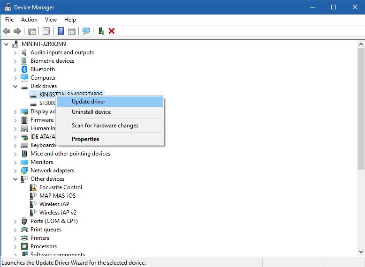The height and width of the screenshot is (267, 365).
Task: Open the Action menu
Action: [29, 20]
